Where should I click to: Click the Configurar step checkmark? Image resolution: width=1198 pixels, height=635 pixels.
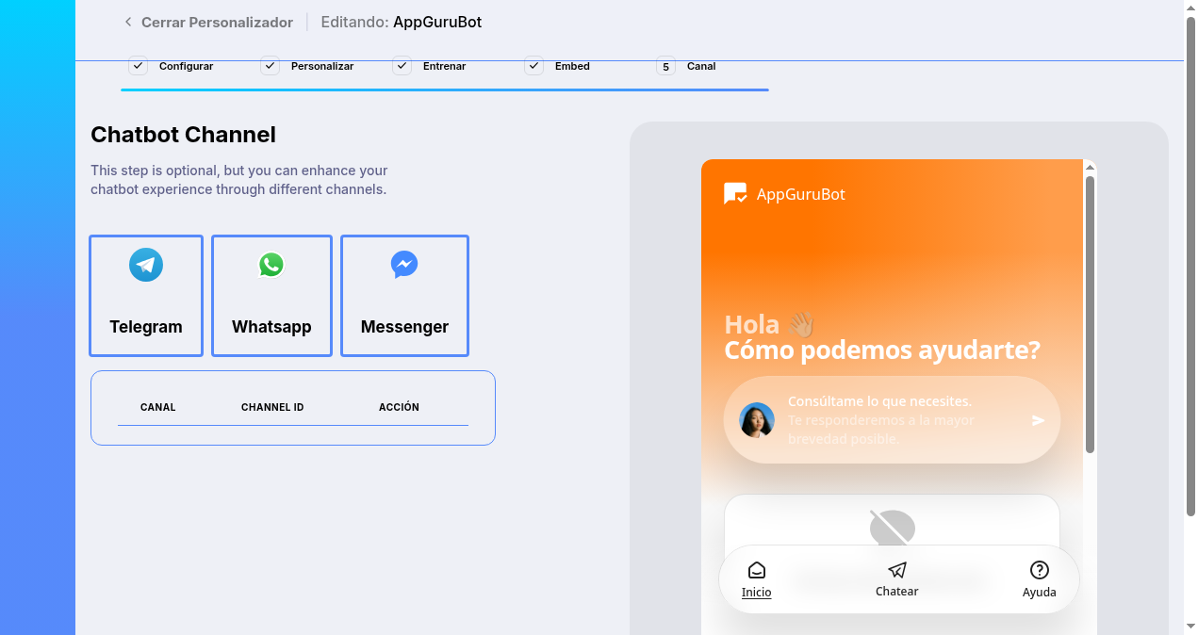(x=138, y=66)
